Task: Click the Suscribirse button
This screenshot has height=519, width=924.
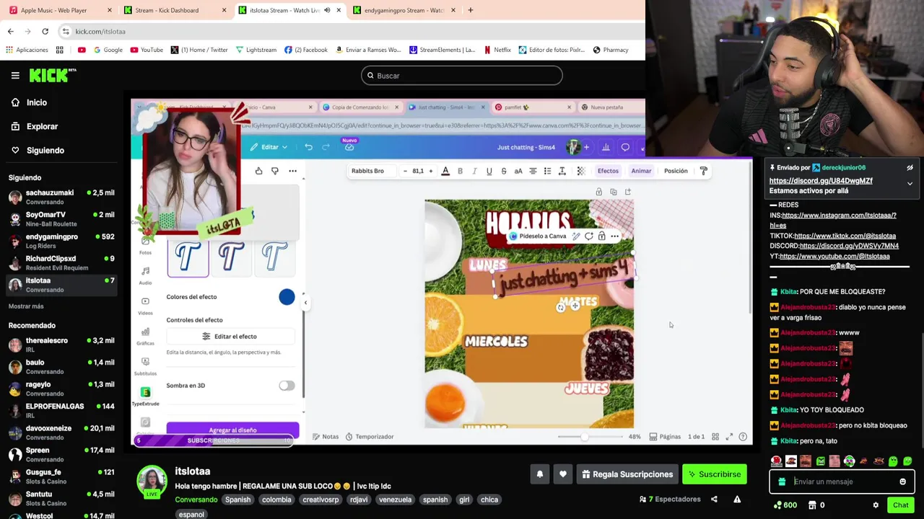Action: [715, 474]
